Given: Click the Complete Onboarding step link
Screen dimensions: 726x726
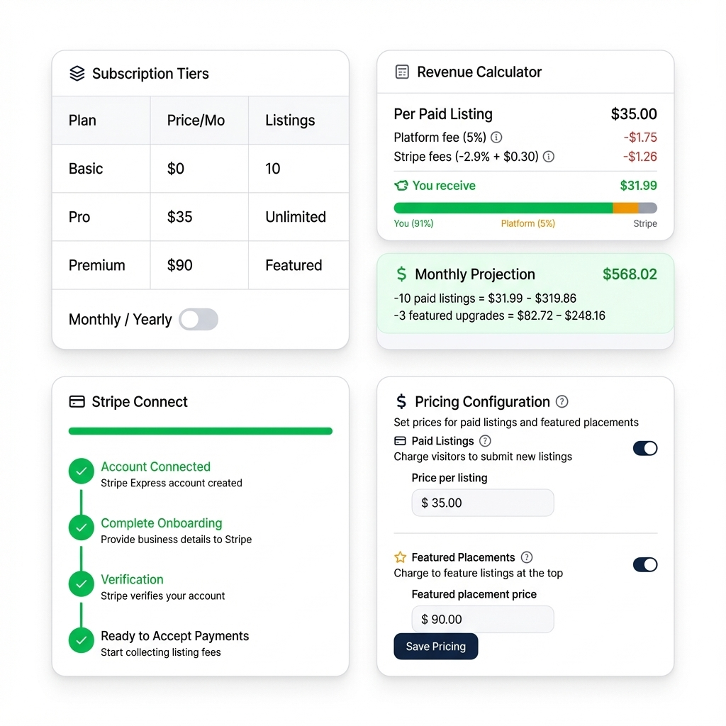Looking at the screenshot, I should [x=162, y=523].
